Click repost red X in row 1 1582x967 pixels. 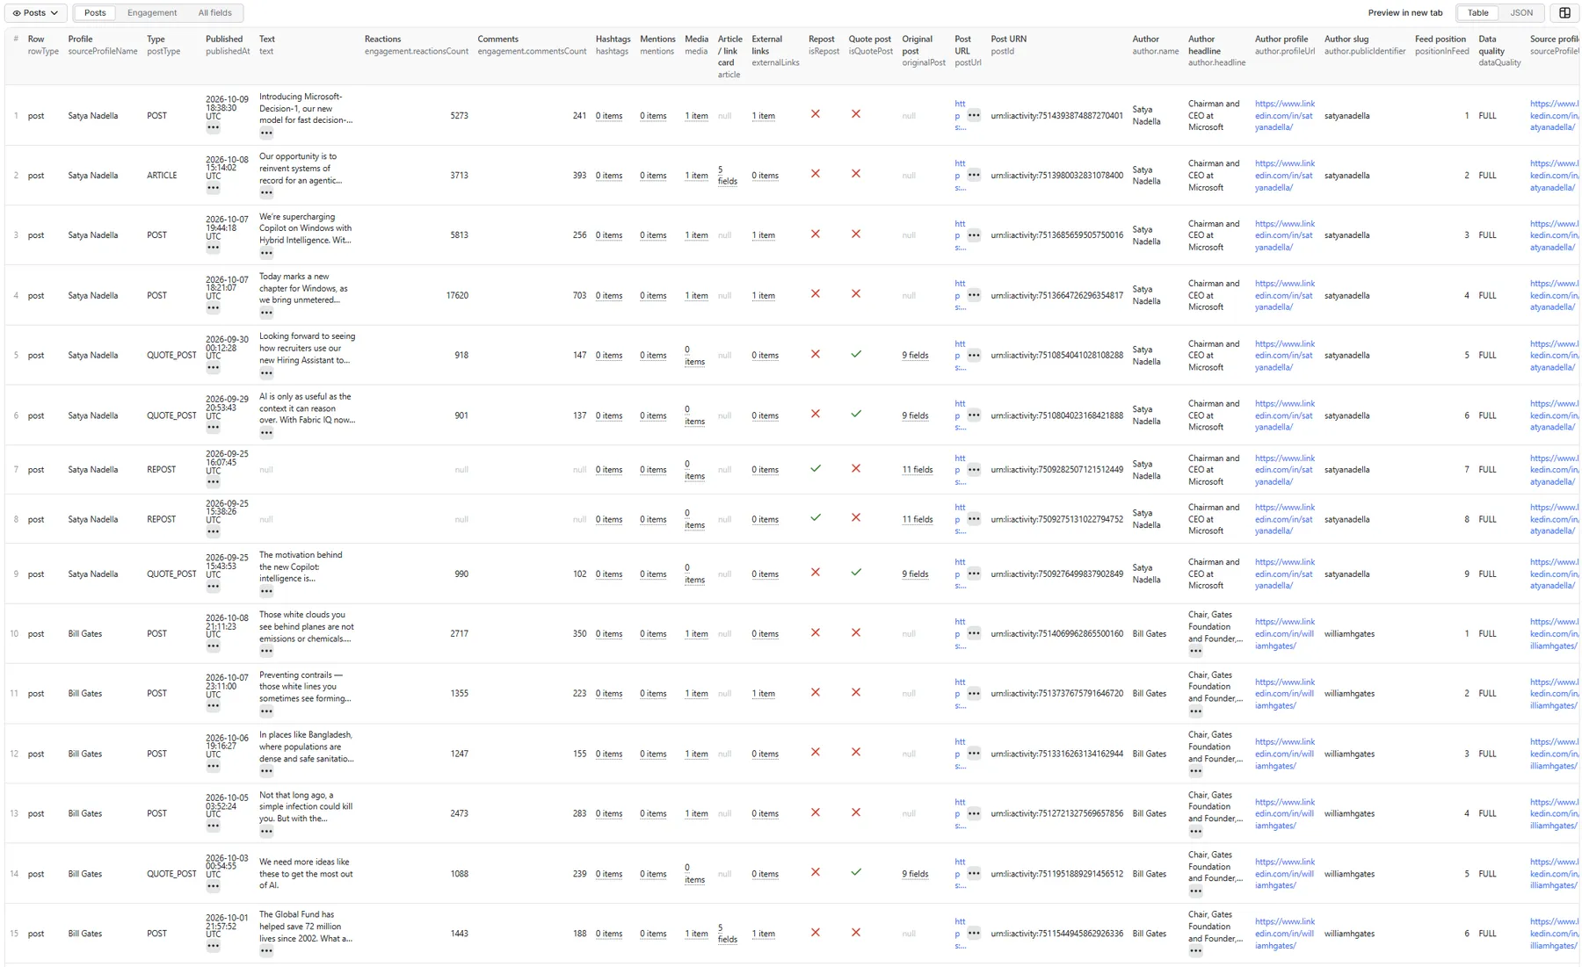pos(816,114)
